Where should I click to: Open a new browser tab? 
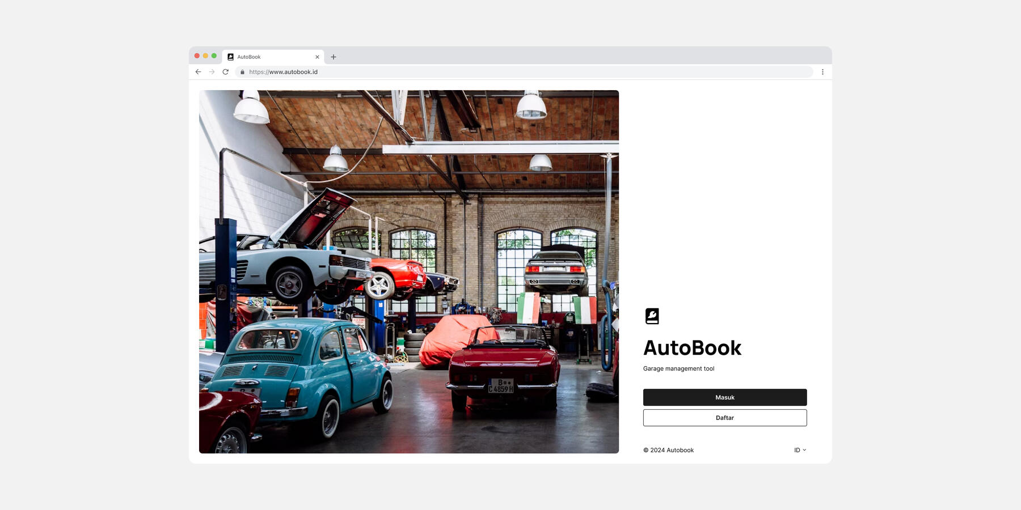pyautogui.click(x=334, y=57)
